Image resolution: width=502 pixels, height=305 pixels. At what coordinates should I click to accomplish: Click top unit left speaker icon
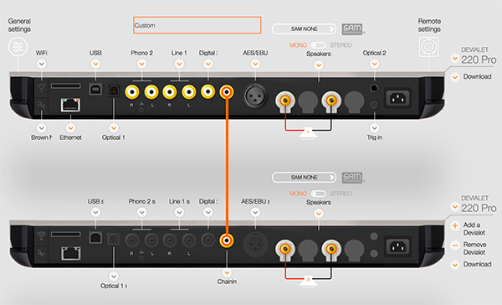pyautogui.click(x=308, y=133)
